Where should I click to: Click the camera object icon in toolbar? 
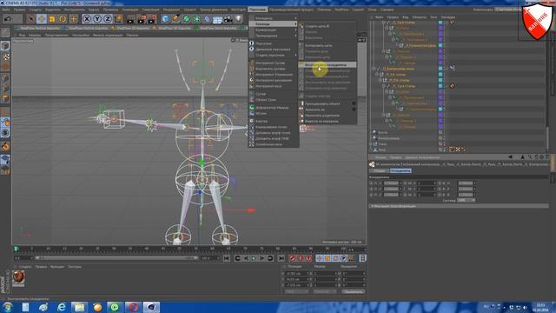click(228, 18)
